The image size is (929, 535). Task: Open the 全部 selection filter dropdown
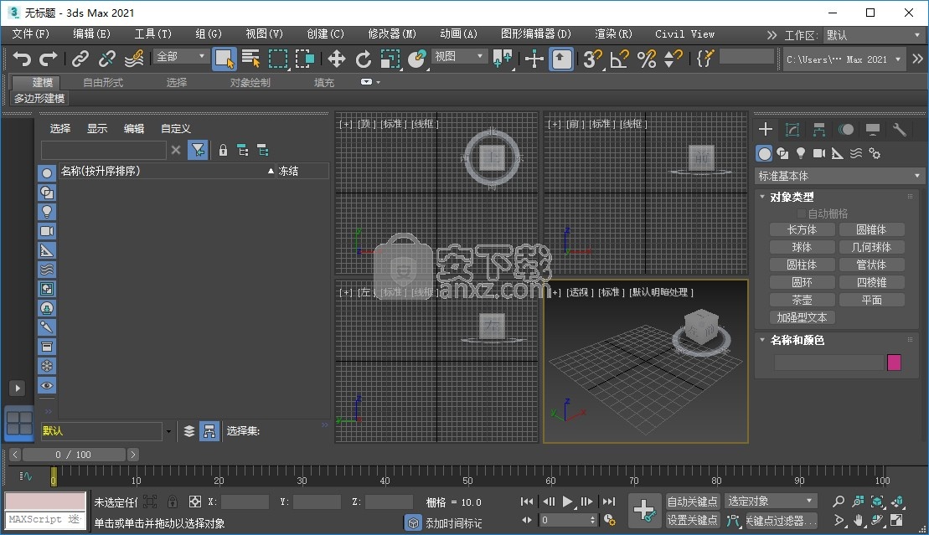click(x=180, y=57)
